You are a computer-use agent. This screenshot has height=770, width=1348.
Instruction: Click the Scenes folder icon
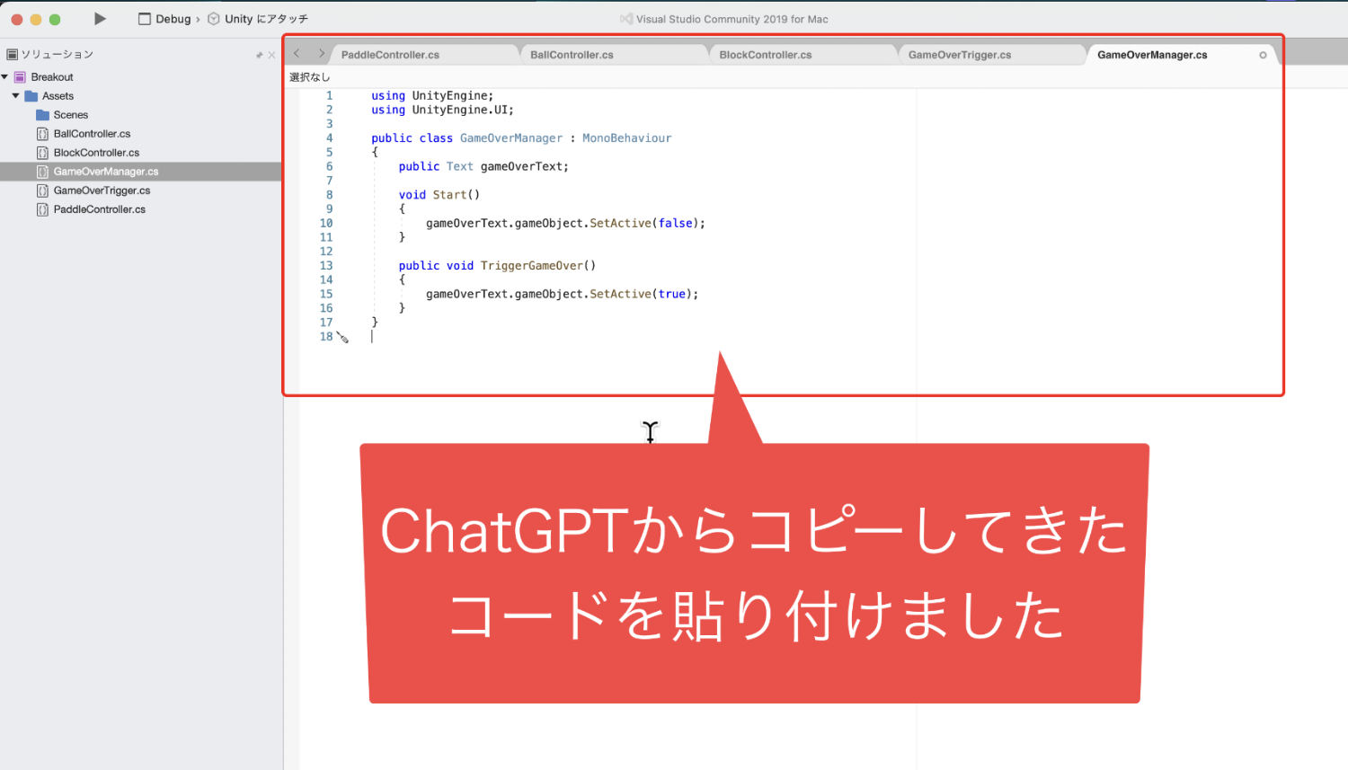[x=42, y=115]
